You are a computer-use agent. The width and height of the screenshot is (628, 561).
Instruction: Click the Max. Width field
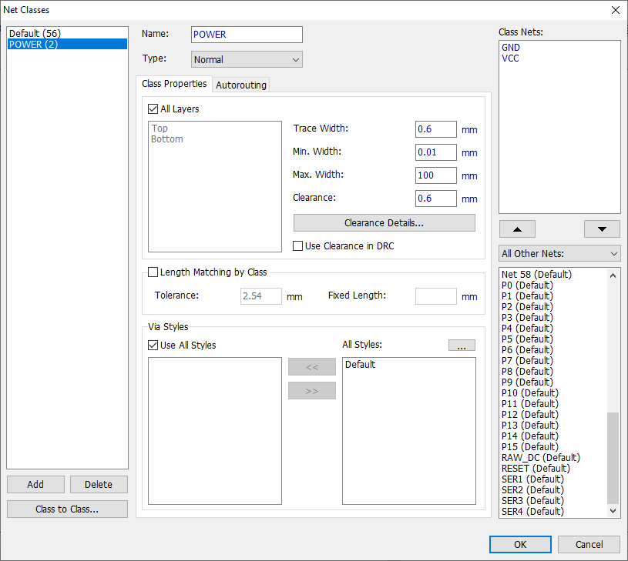click(x=436, y=175)
